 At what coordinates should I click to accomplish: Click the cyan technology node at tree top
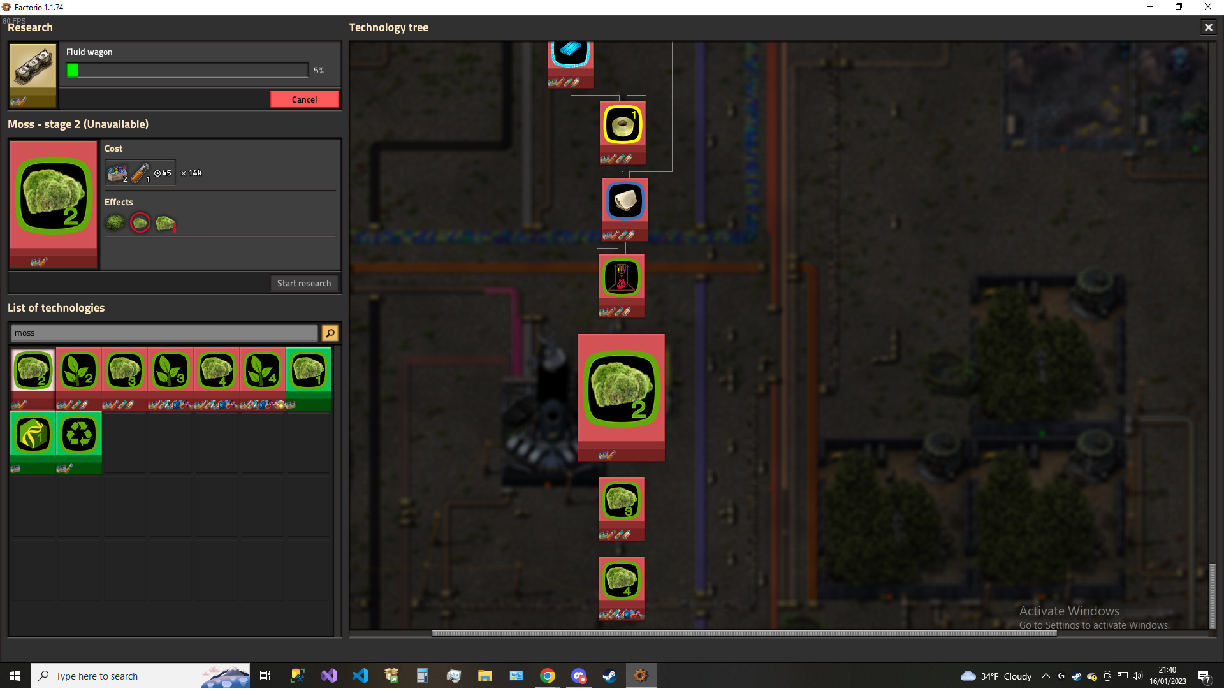point(571,64)
